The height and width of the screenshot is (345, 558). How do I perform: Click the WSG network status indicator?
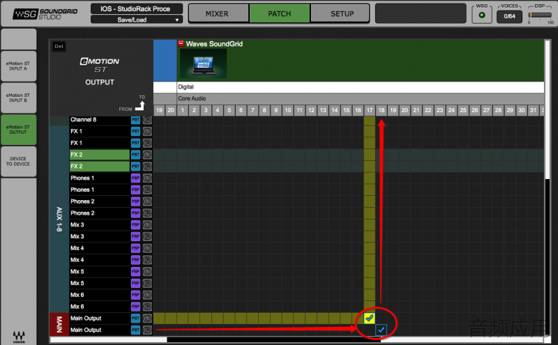point(481,15)
